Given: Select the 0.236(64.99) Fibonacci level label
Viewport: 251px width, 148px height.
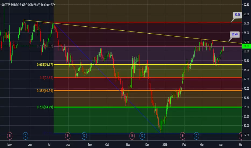Looking at the screenshot, I should point(45,107).
